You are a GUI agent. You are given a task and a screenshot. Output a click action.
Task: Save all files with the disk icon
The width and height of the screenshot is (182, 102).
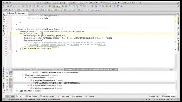(8, 6)
